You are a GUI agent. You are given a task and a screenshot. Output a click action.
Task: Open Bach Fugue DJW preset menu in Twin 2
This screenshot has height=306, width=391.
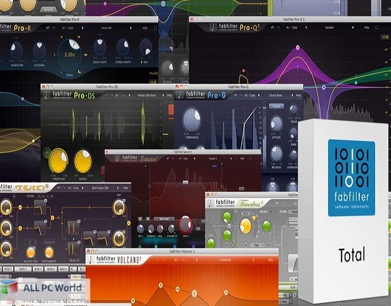(x=100, y=188)
